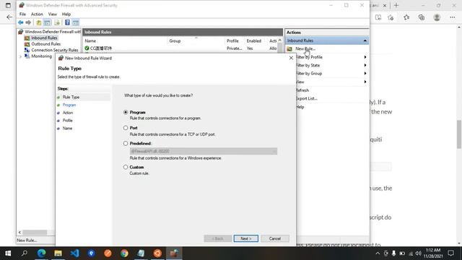This screenshot has height=260, width=462.
Task: Click the volume speaker tray icon
Action: click(419, 253)
